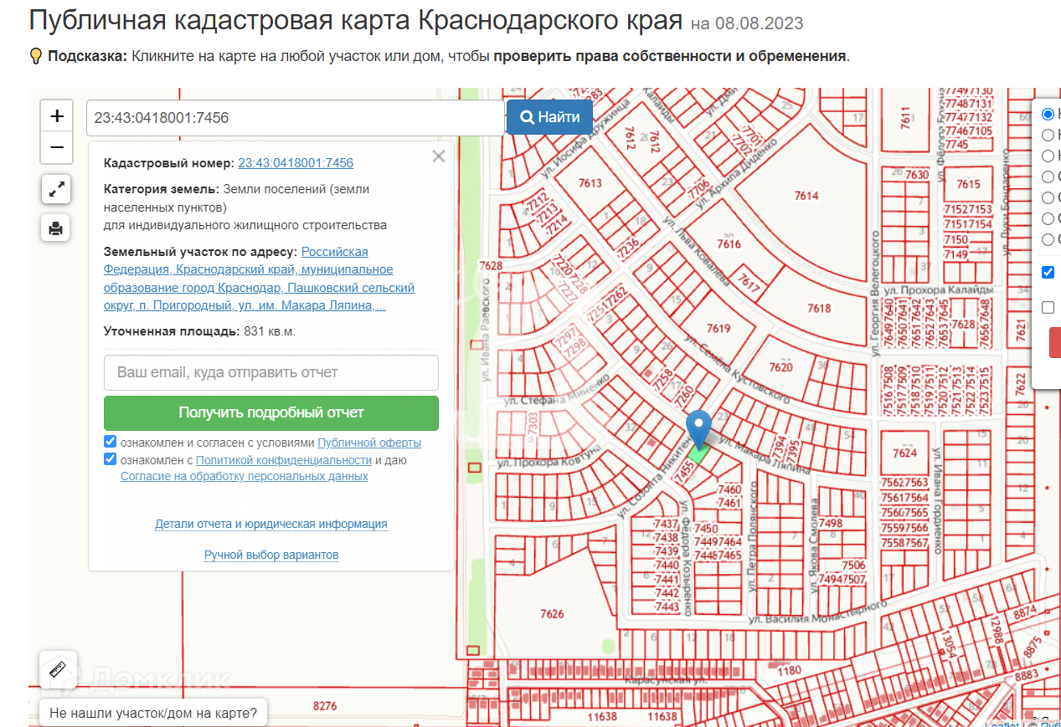
Task: Click parcel 7614 on the map
Action: coord(806,196)
